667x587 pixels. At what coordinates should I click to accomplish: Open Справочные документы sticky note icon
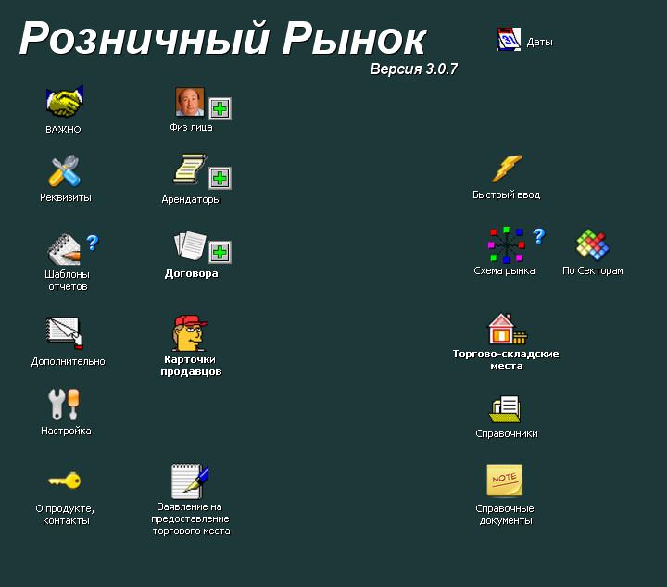505,481
